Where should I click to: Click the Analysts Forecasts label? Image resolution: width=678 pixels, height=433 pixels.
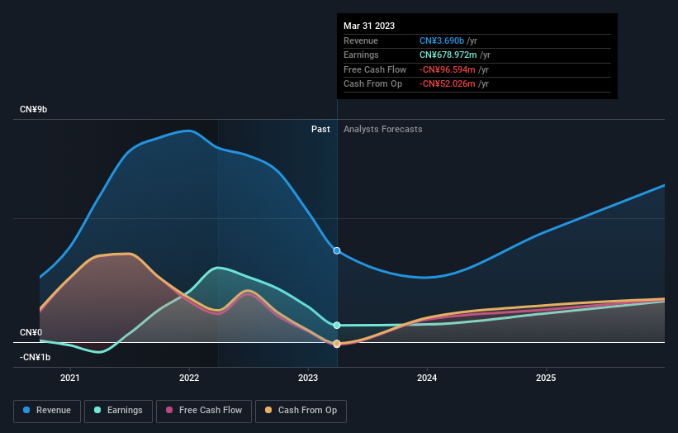pyautogui.click(x=382, y=130)
